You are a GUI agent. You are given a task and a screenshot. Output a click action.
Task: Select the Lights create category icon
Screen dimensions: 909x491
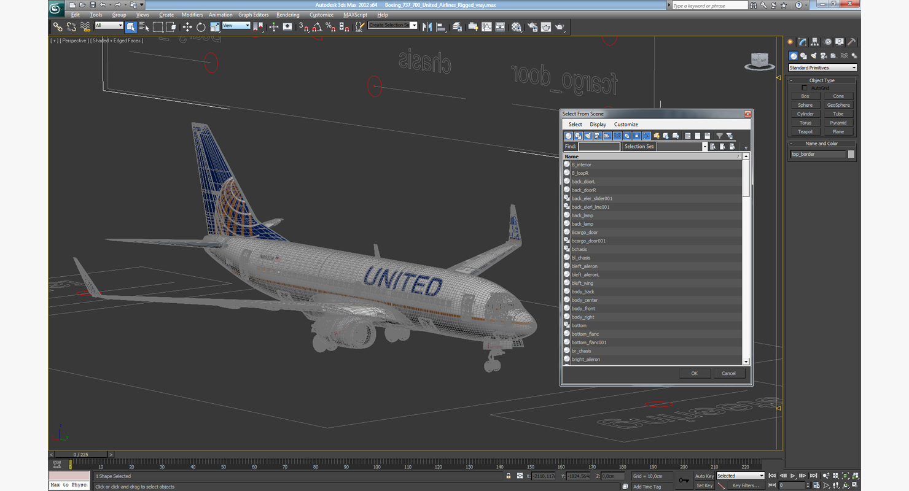[814, 56]
